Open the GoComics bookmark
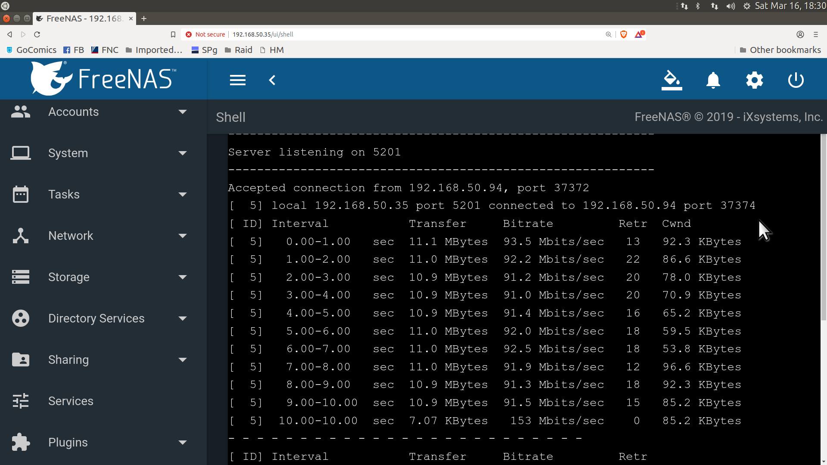This screenshot has height=465, width=827. pyautogui.click(x=31, y=50)
